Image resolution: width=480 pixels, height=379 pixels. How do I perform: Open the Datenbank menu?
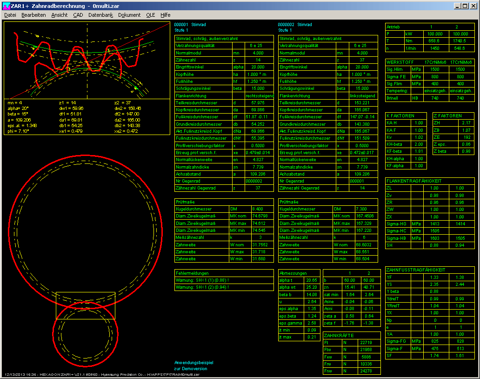pos(100,15)
